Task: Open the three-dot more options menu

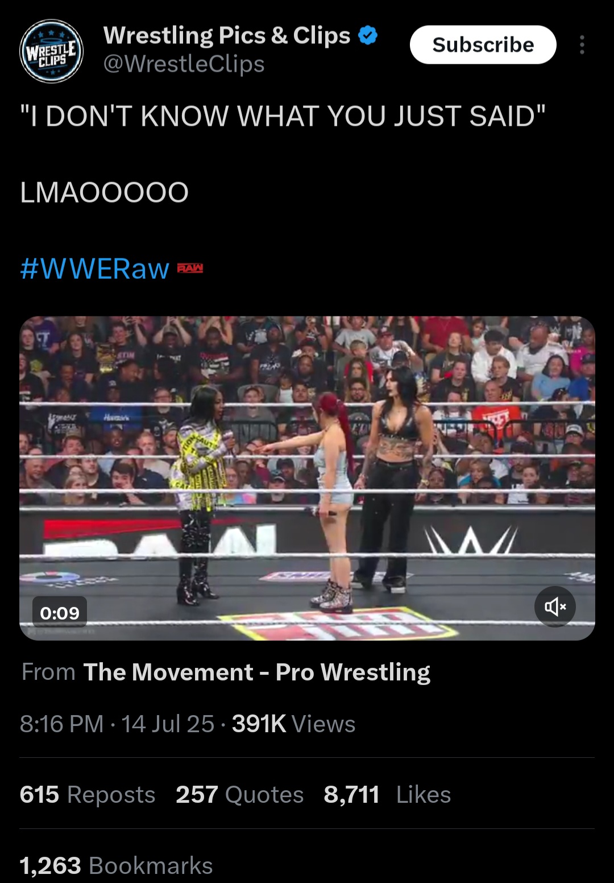Action: [x=582, y=45]
